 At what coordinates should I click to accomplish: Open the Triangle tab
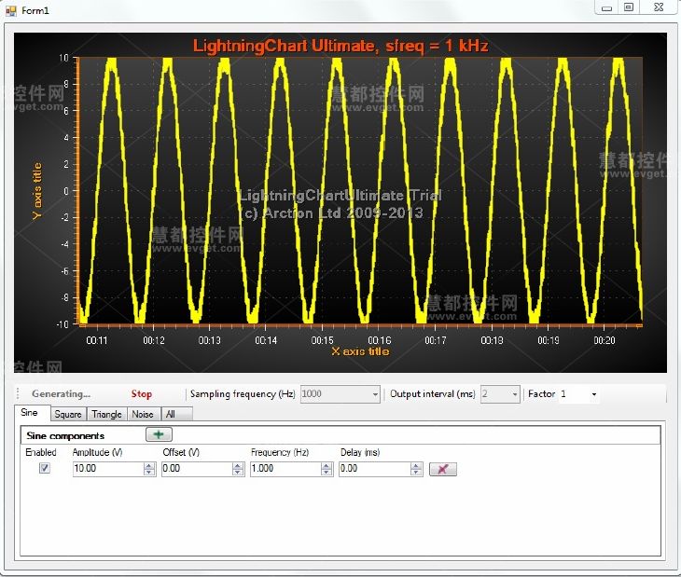(106, 414)
